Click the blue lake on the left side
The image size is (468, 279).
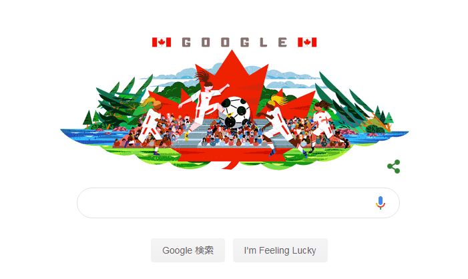click(x=89, y=137)
